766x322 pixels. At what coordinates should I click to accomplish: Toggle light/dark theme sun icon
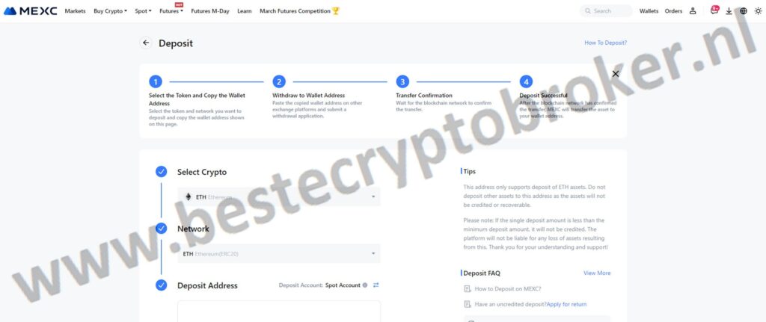758,10
